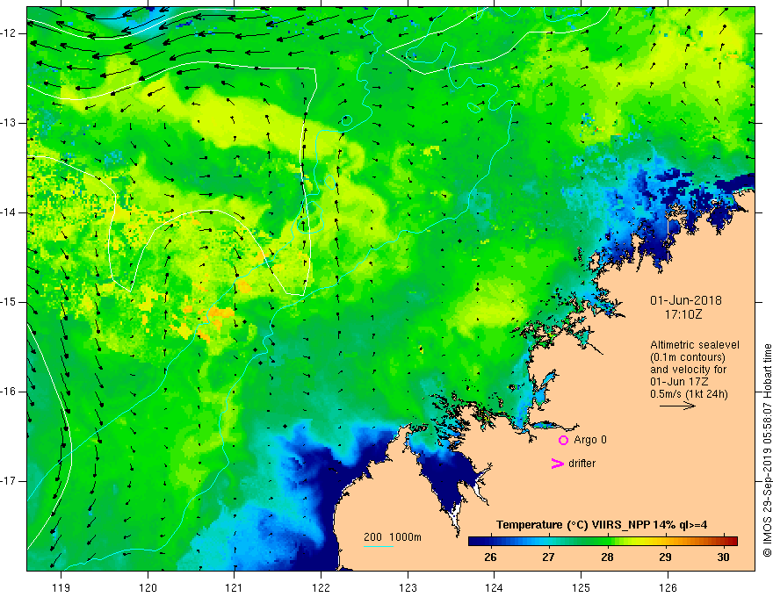
Task: Click latitude label -15 on left axis
Action: pos(9,302)
